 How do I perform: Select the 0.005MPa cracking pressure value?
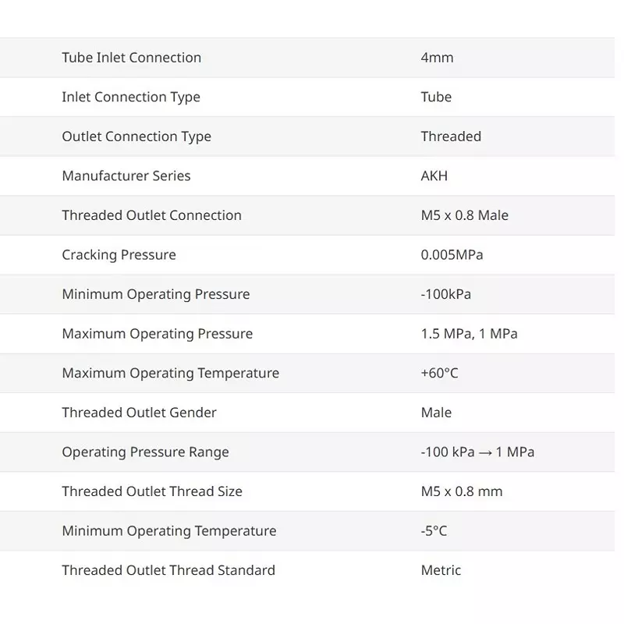[452, 255]
